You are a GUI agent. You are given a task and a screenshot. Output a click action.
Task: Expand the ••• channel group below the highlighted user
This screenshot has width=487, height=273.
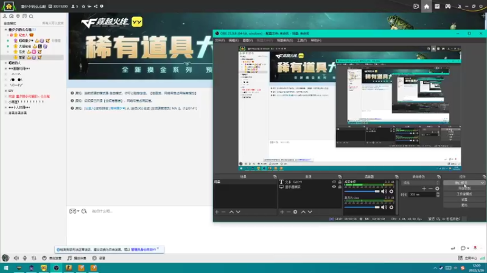click(x=5, y=69)
